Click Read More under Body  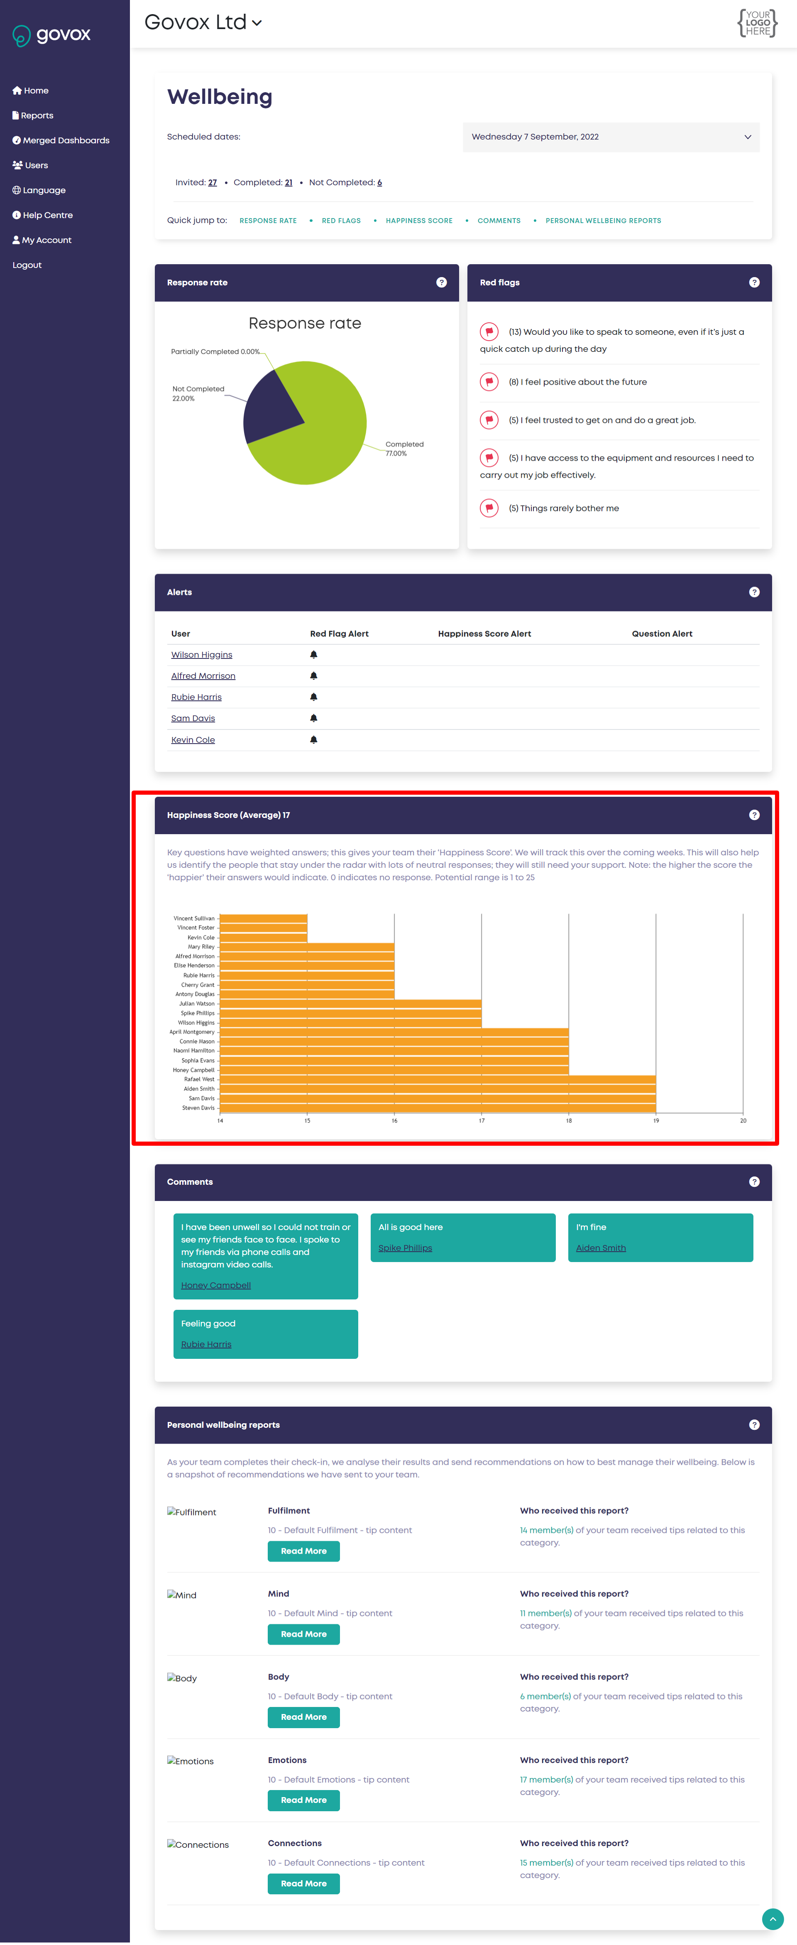pos(303,1717)
